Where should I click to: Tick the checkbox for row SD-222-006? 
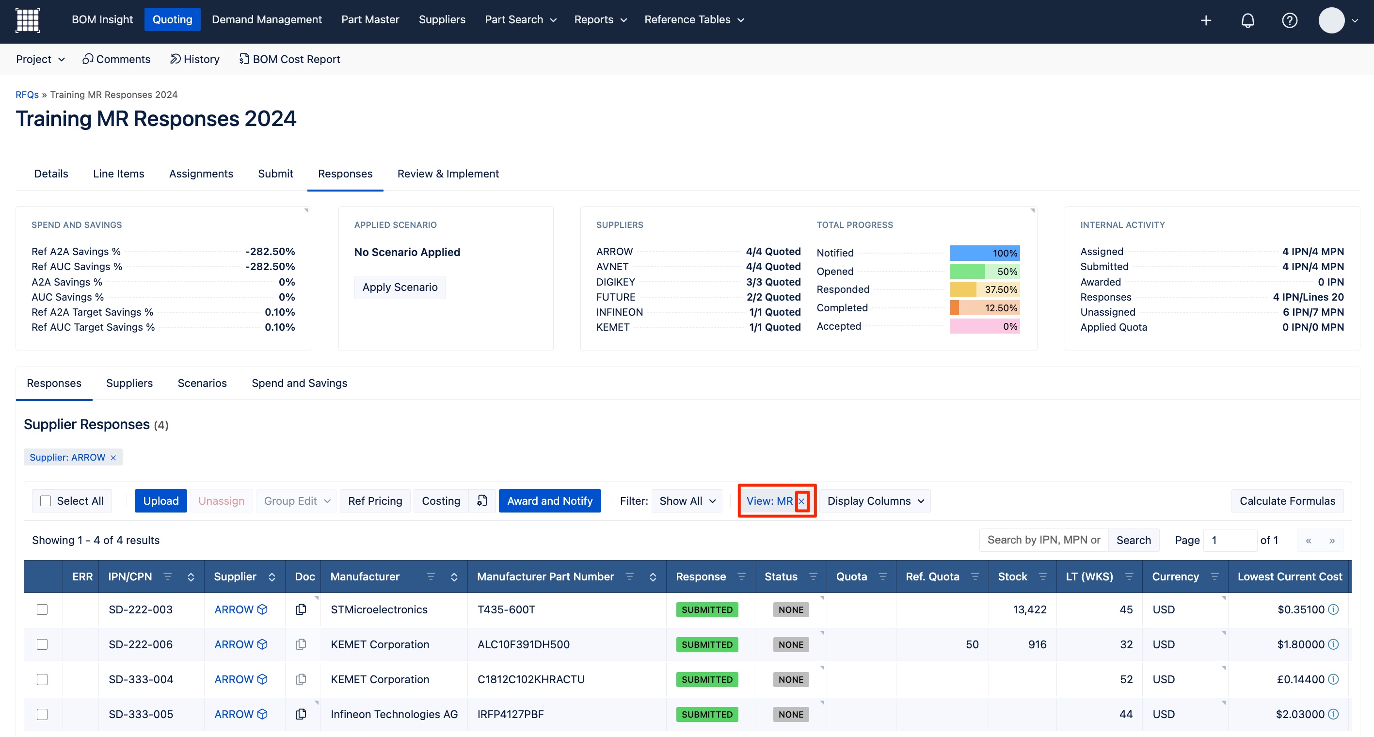point(42,644)
